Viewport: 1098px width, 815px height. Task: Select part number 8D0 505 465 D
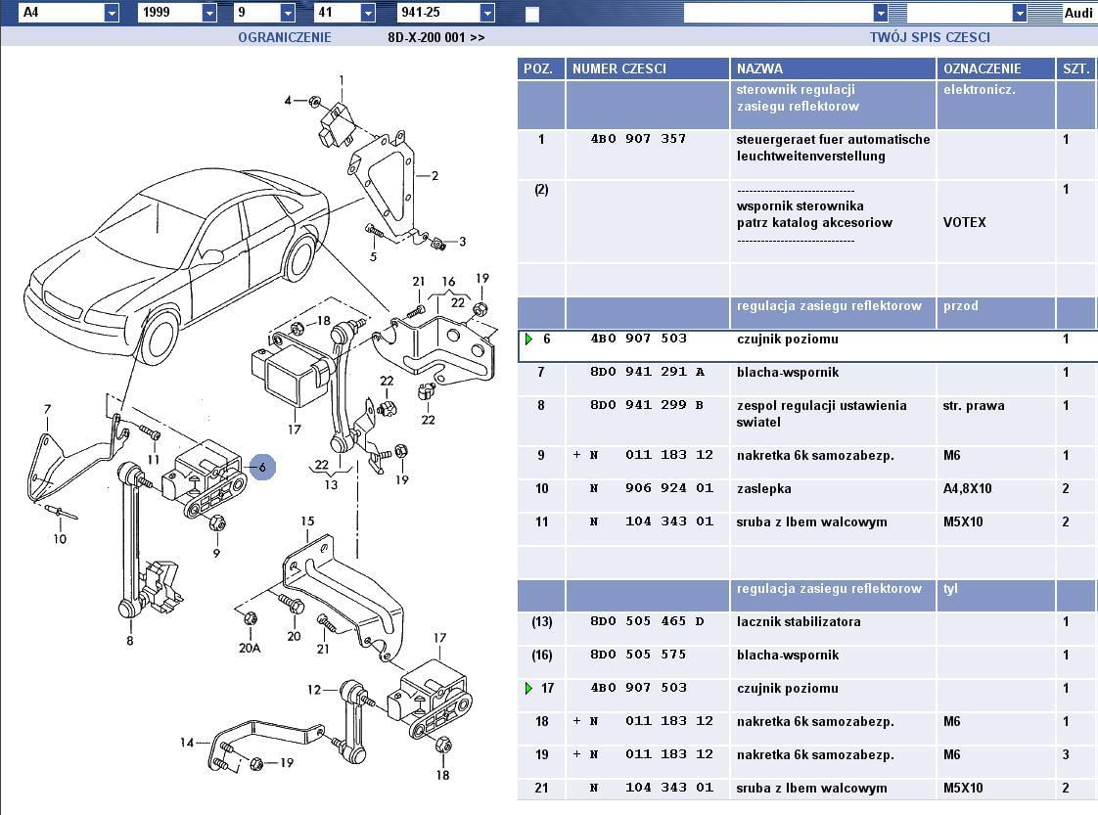click(647, 621)
